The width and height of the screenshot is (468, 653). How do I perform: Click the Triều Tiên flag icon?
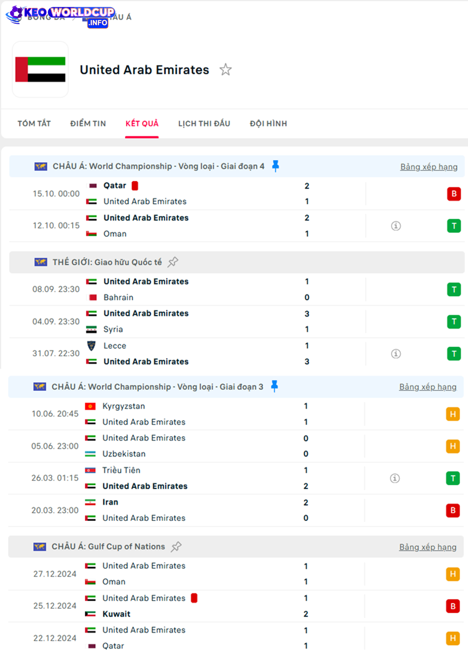(90, 470)
